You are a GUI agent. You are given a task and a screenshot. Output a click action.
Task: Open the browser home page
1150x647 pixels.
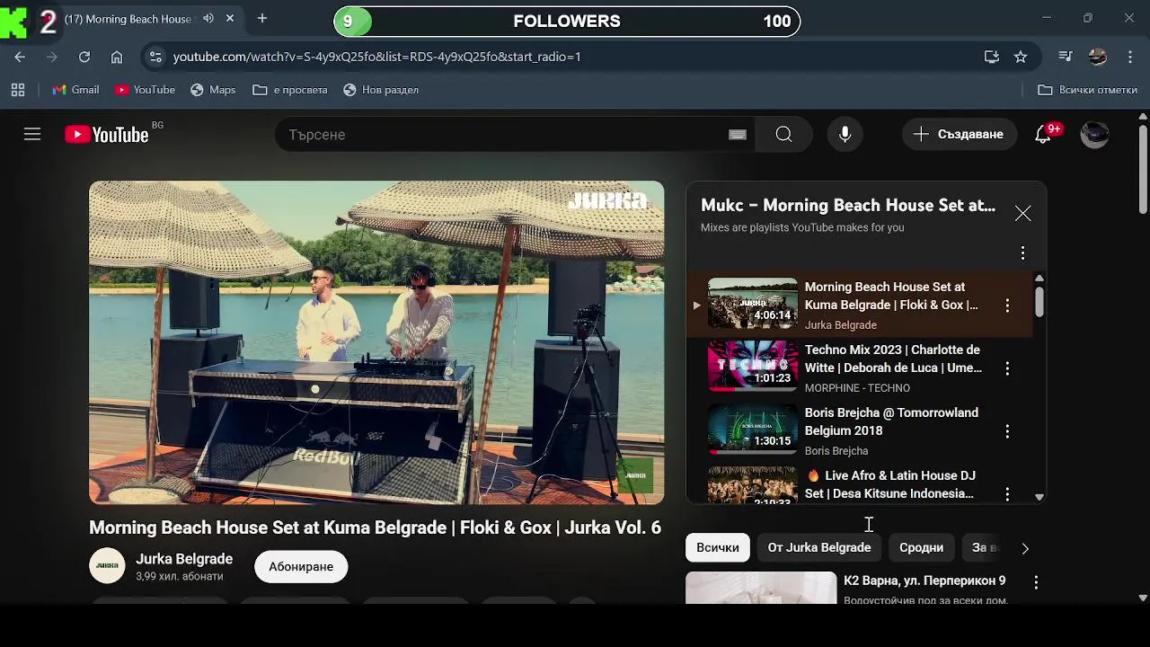(117, 57)
